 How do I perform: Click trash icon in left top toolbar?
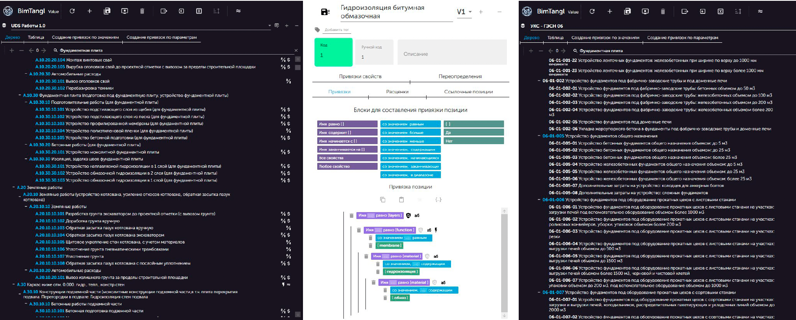coord(142,11)
